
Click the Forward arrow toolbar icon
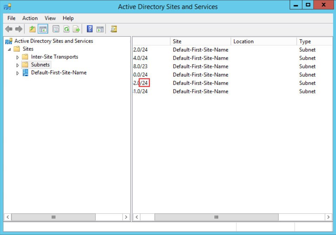click(19, 29)
